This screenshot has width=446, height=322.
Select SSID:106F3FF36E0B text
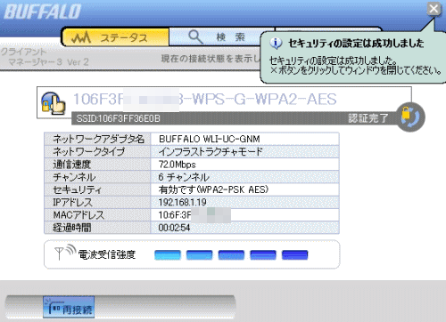pos(119,118)
